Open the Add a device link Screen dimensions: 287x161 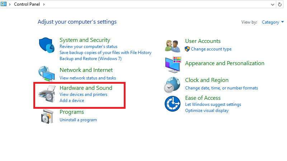coord(72,101)
